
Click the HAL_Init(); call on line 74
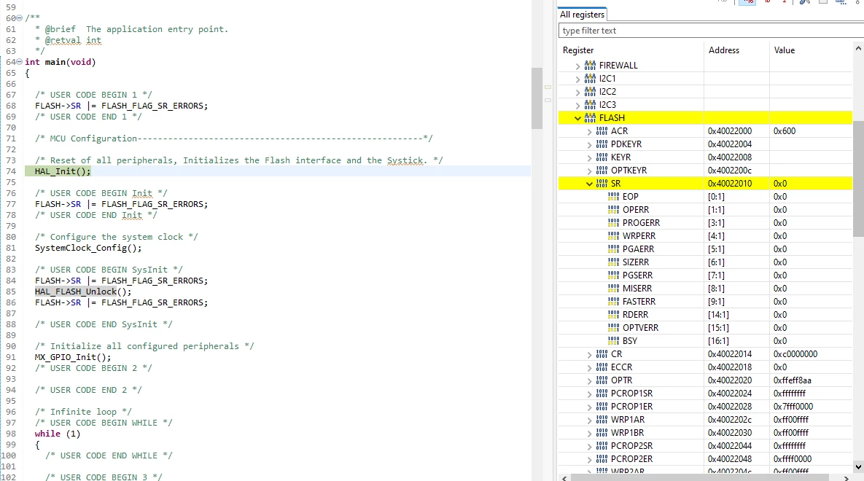(63, 171)
